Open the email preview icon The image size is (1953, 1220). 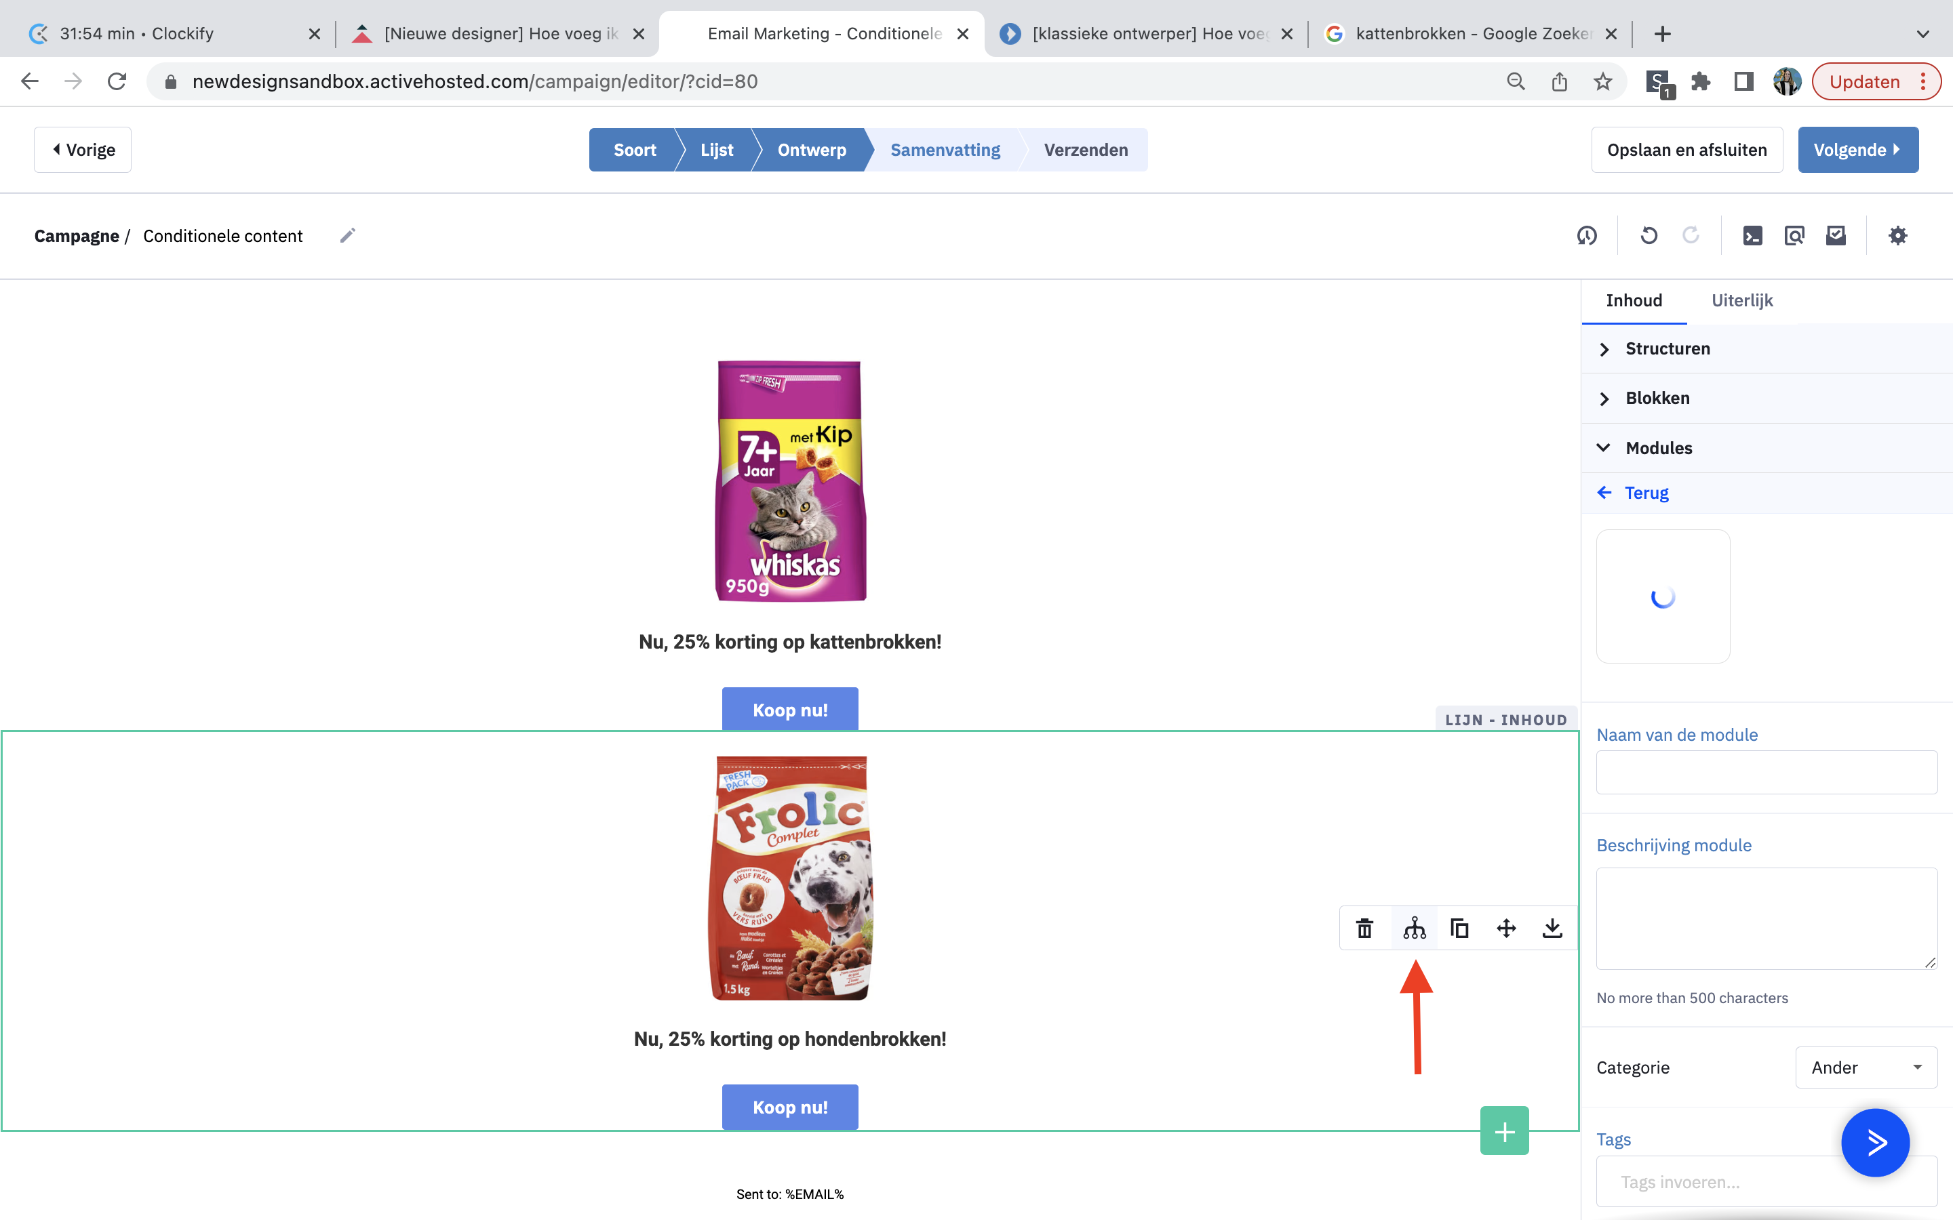(x=1794, y=236)
